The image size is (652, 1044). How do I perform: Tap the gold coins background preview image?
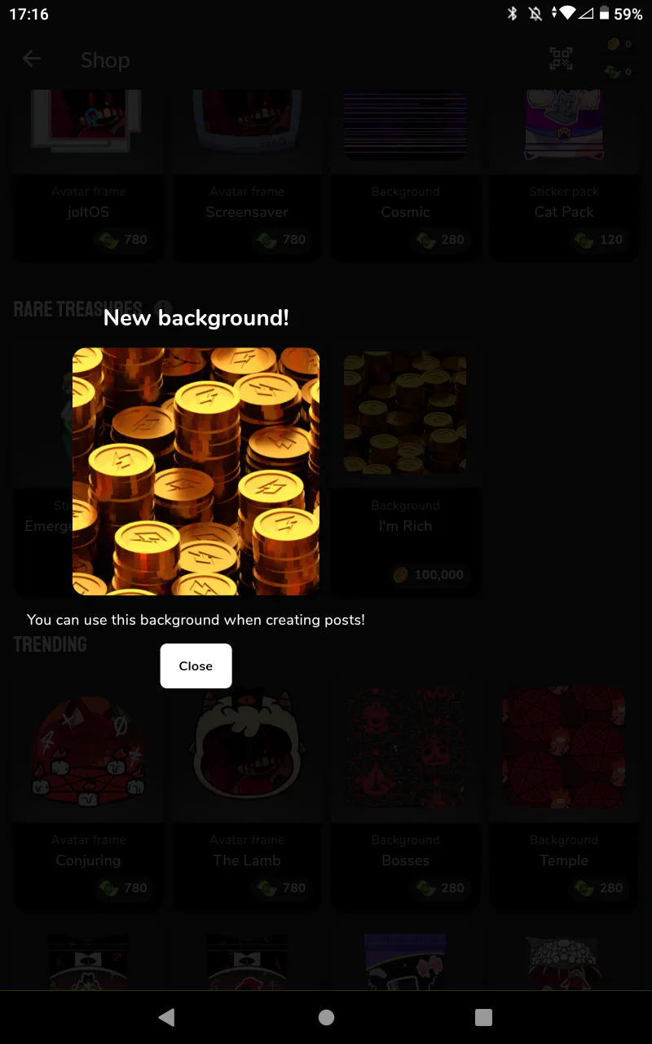(x=196, y=471)
